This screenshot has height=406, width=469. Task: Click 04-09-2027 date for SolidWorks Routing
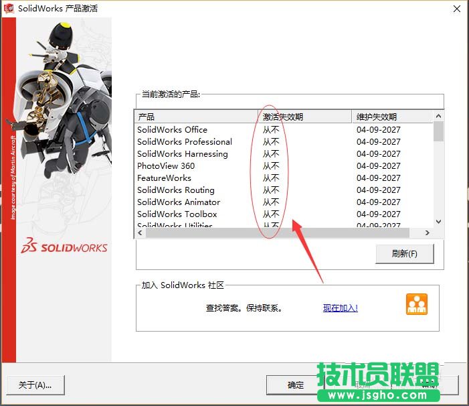(379, 190)
